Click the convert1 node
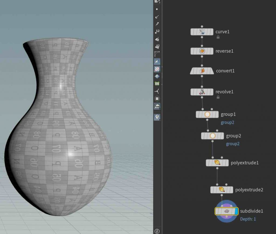This screenshot has height=234, width=276. [202, 71]
